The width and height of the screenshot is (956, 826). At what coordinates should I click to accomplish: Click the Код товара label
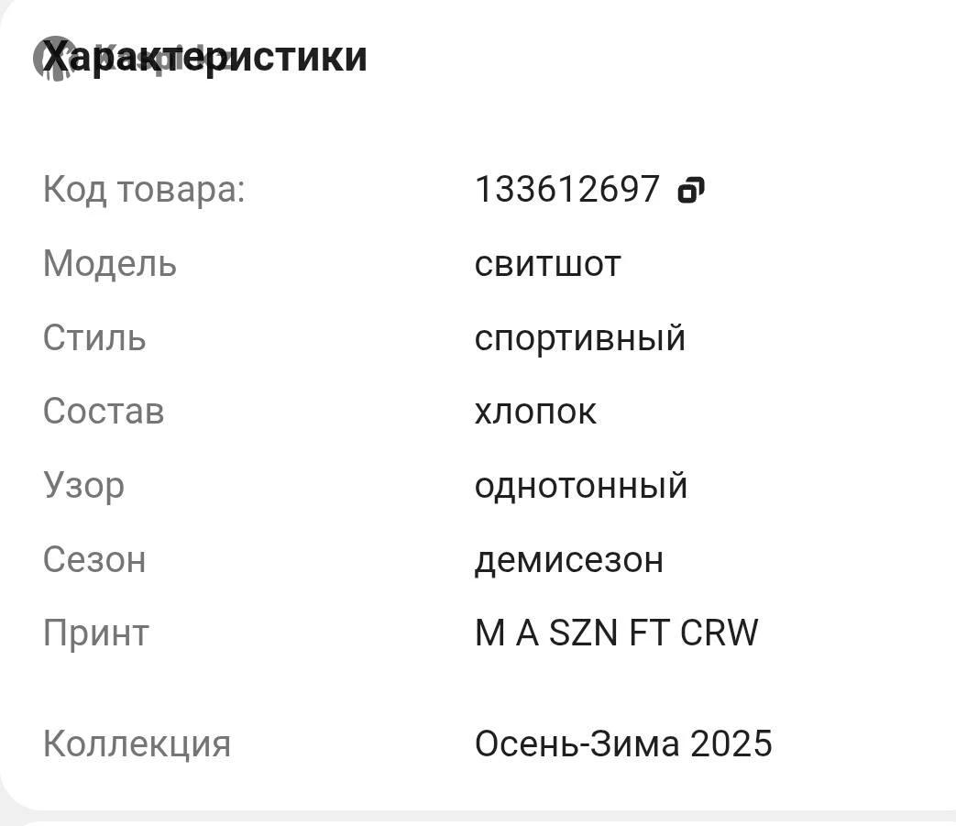(x=144, y=190)
